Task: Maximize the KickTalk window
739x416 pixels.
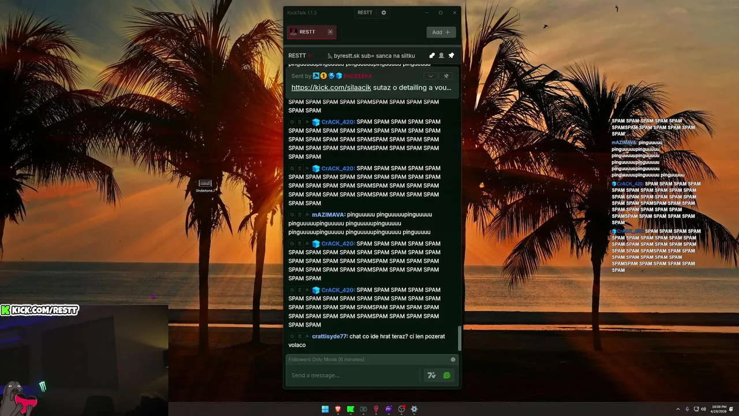Action: [x=441, y=13]
